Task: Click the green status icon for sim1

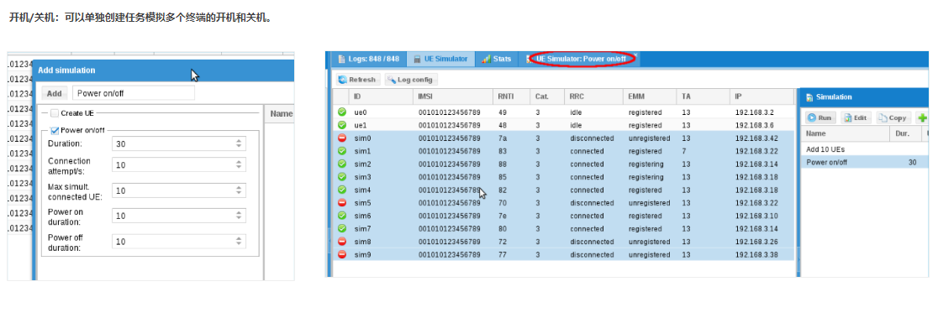Action: coord(342,151)
